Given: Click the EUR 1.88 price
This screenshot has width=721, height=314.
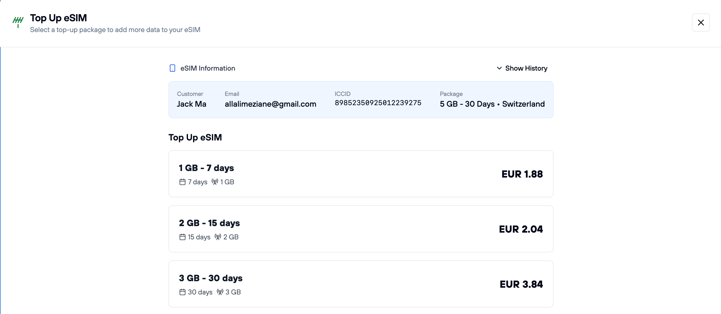Looking at the screenshot, I should click(522, 174).
